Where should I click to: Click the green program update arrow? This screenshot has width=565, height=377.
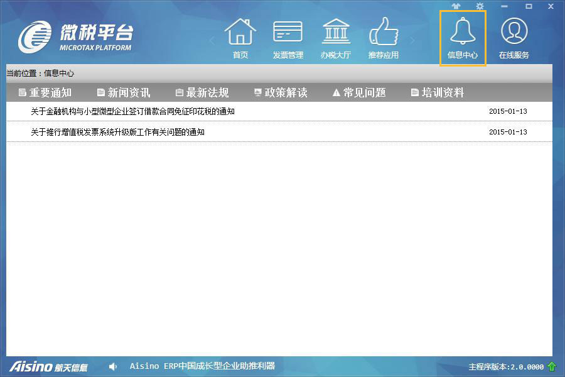[551, 366]
